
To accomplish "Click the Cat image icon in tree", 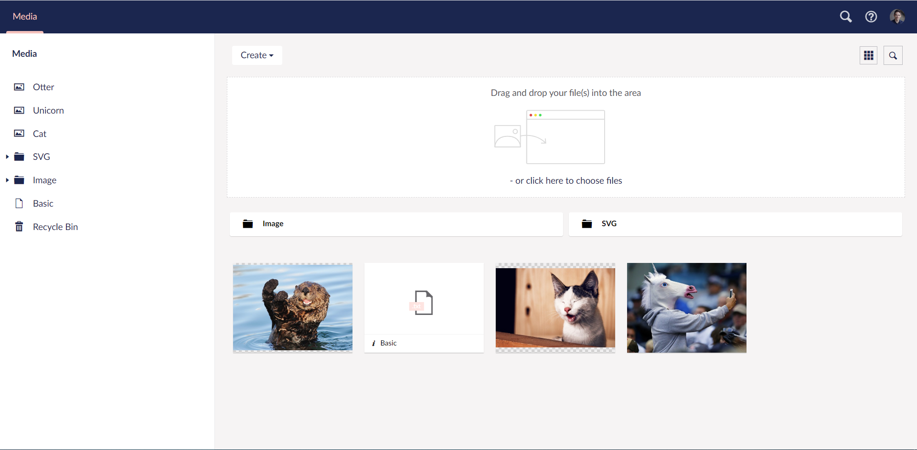I will [x=19, y=134].
